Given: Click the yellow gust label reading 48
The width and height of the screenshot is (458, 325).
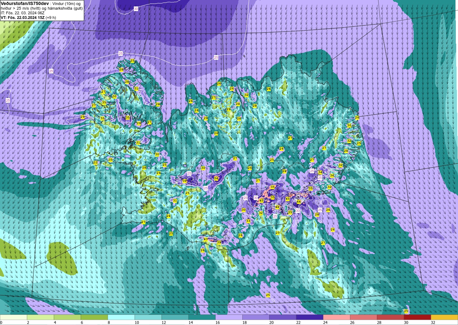Looking at the screenshot, I should tap(277, 207).
